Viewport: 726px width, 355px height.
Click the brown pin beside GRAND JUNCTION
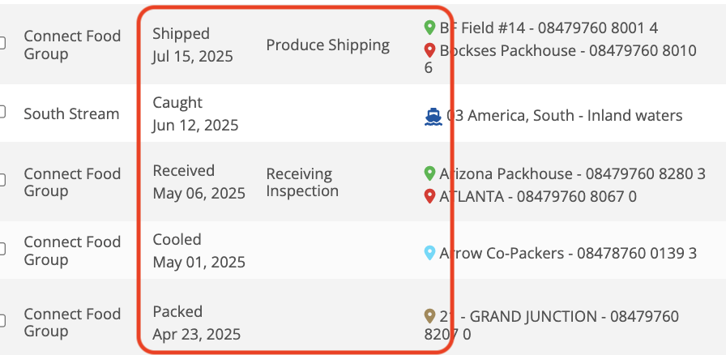click(x=430, y=316)
